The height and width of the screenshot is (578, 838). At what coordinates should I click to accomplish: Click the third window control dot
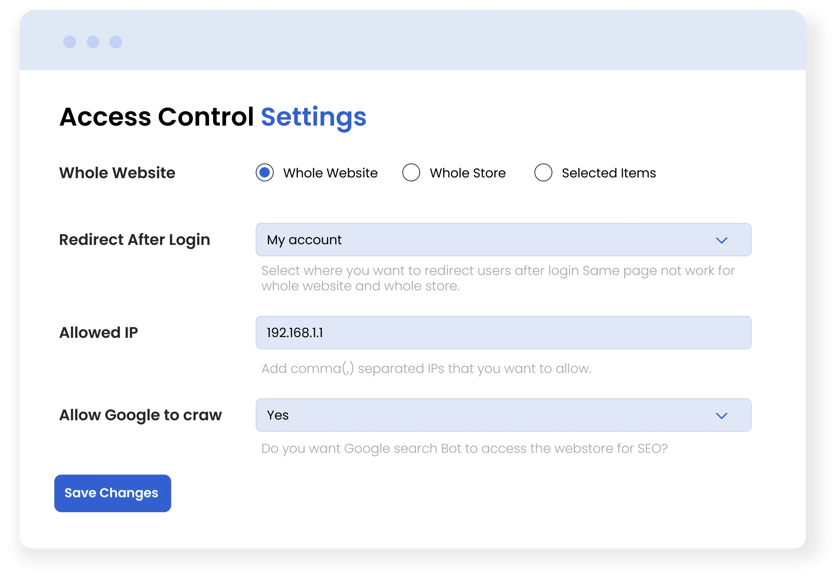tap(116, 42)
